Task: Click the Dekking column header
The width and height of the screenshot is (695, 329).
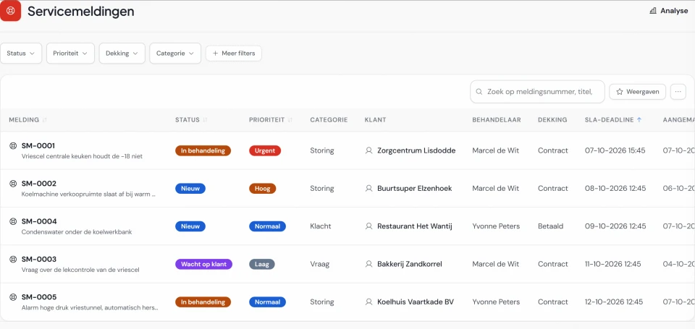Action: click(552, 120)
